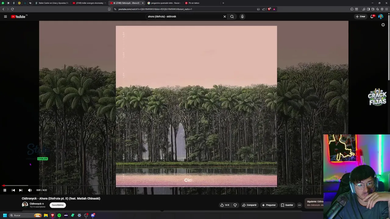This screenshot has height=219, width=390.
Task: Open Brave Rewards triangle icon
Action: point(274,9)
